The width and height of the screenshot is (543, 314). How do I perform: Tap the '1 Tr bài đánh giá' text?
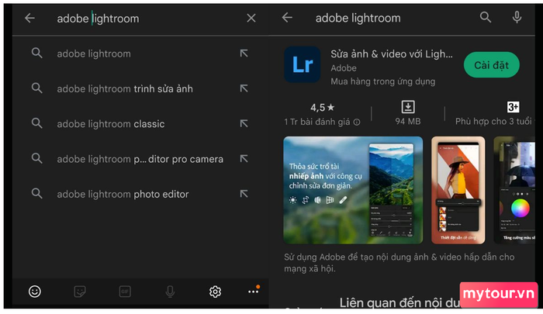(x=316, y=122)
